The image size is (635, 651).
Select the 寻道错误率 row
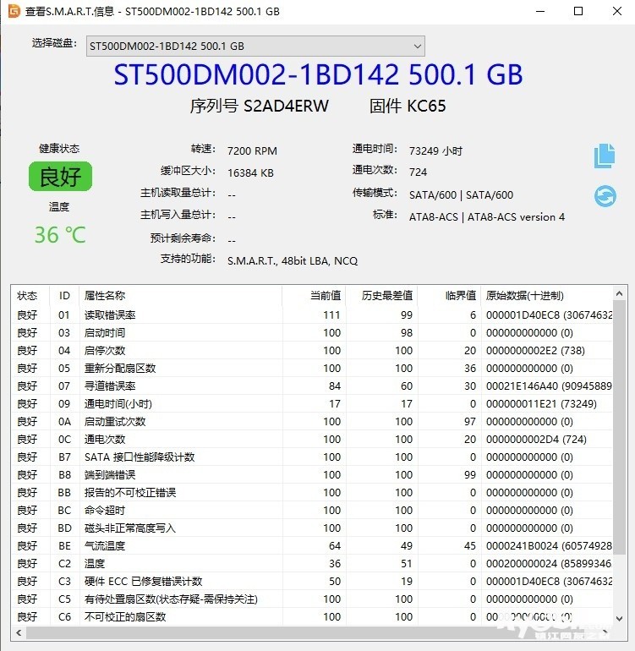coord(312,386)
